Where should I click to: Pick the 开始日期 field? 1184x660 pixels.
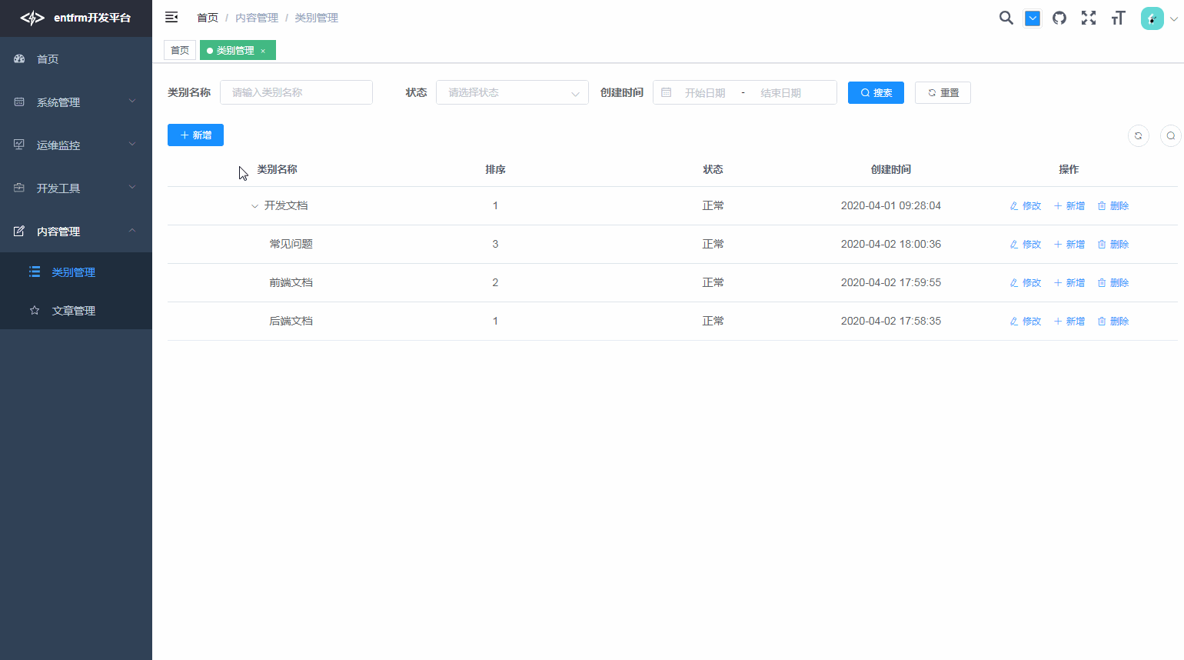705,92
